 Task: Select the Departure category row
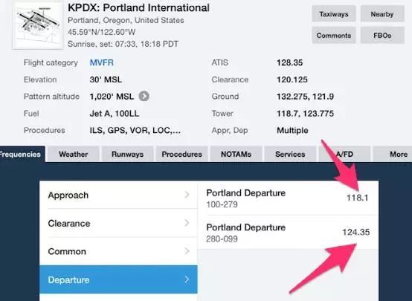pos(118,279)
